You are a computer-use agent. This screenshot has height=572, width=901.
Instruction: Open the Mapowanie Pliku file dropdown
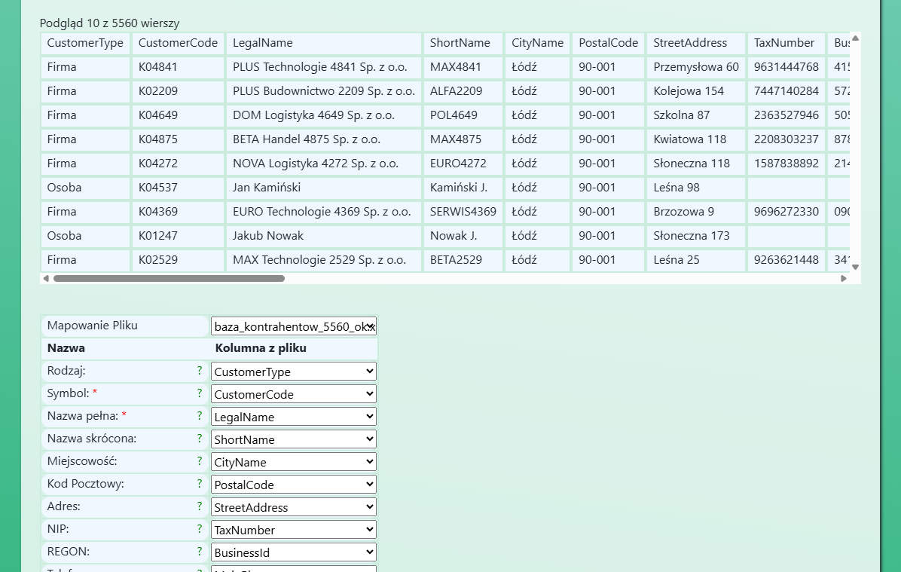pos(294,326)
